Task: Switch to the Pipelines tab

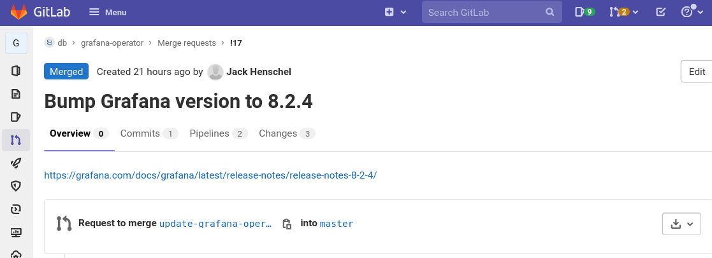Action: click(219, 133)
